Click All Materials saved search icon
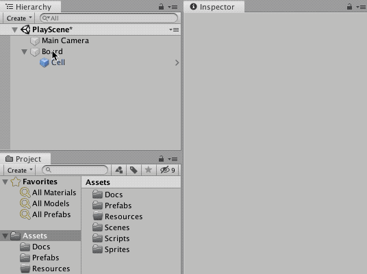 coord(25,192)
